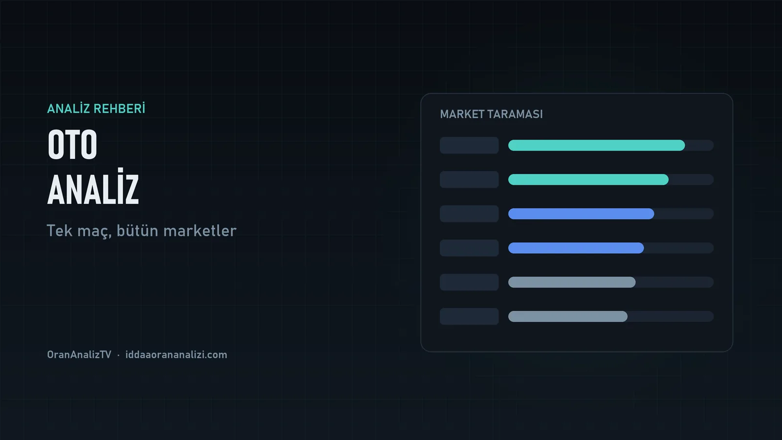This screenshot has width=782, height=440.
Task: Click the OranAnalizTV footer text
Action: coord(79,354)
